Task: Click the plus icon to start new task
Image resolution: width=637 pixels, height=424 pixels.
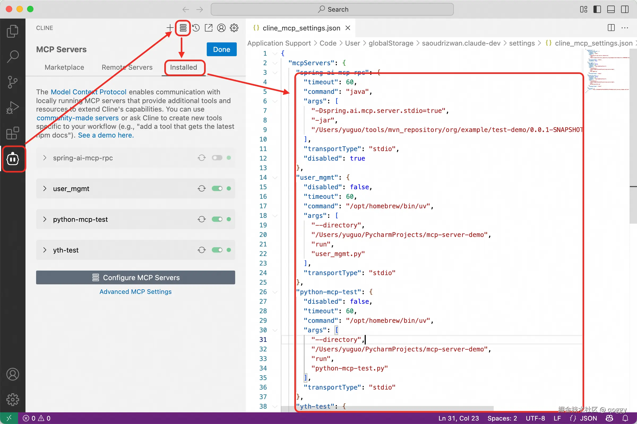Action: [x=170, y=28]
